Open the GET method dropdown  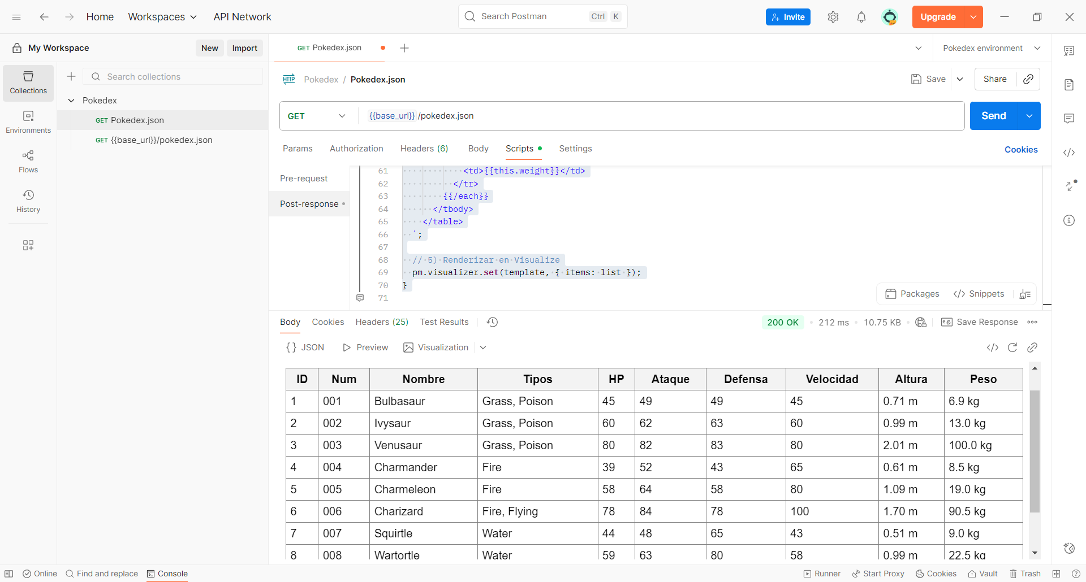pos(317,116)
